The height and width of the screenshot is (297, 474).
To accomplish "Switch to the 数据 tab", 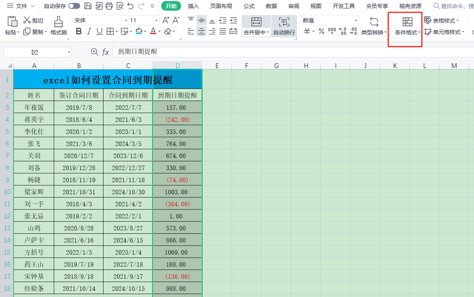I will pos(271,6).
